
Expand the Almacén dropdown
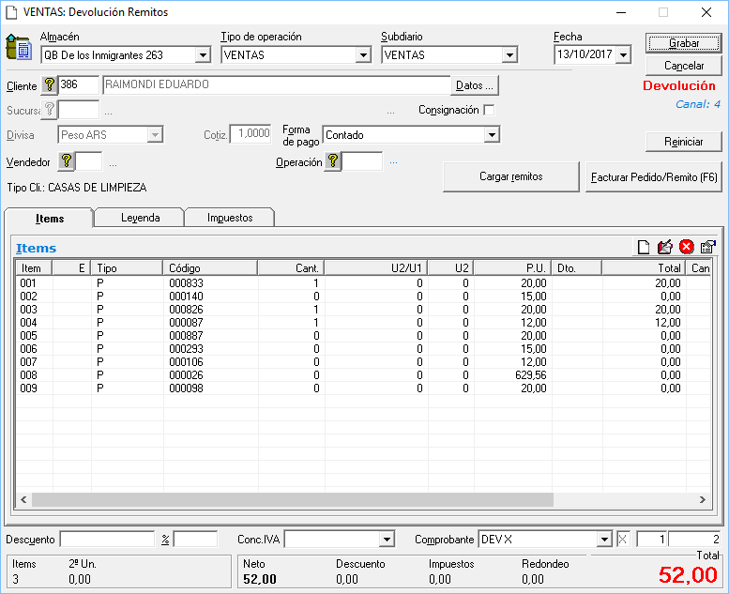204,55
